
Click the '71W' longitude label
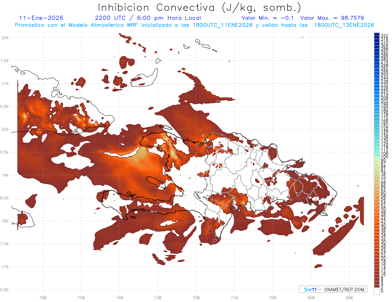234,297
